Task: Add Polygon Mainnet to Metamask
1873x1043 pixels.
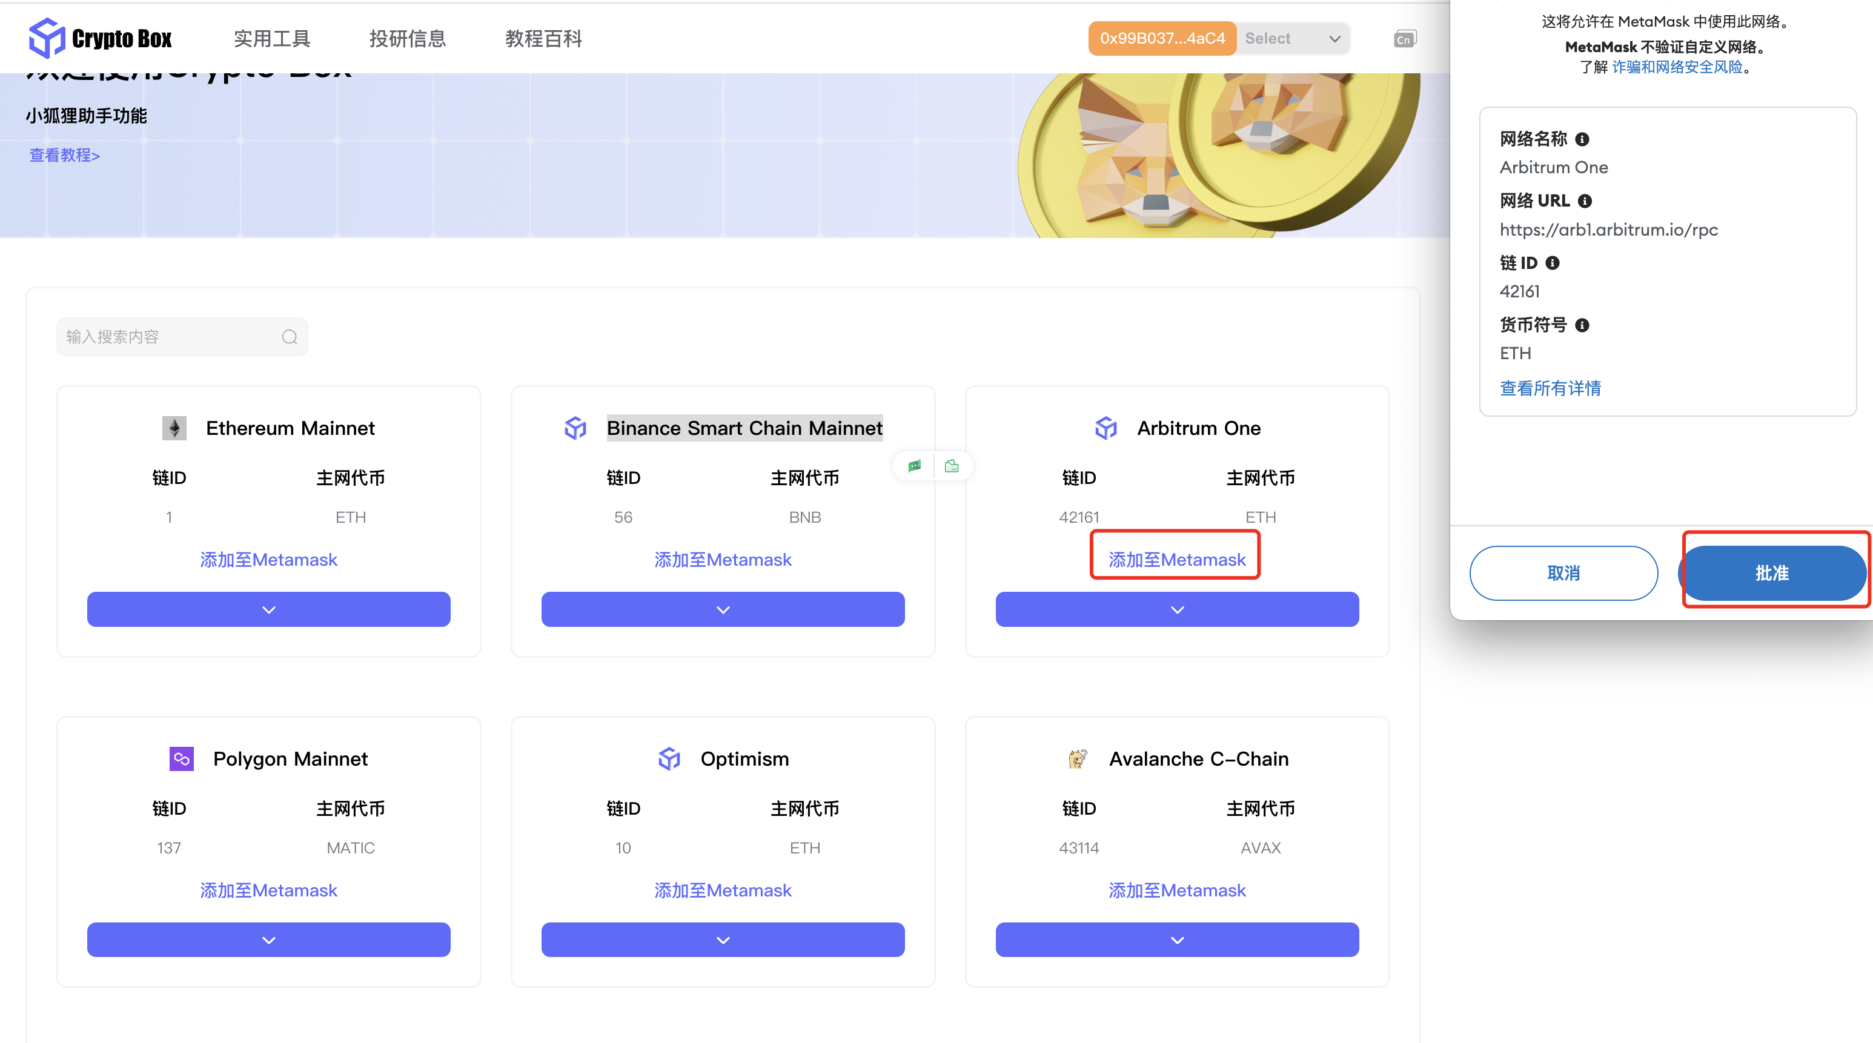Action: click(268, 890)
